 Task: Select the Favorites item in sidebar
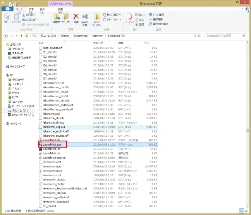coord(14,44)
